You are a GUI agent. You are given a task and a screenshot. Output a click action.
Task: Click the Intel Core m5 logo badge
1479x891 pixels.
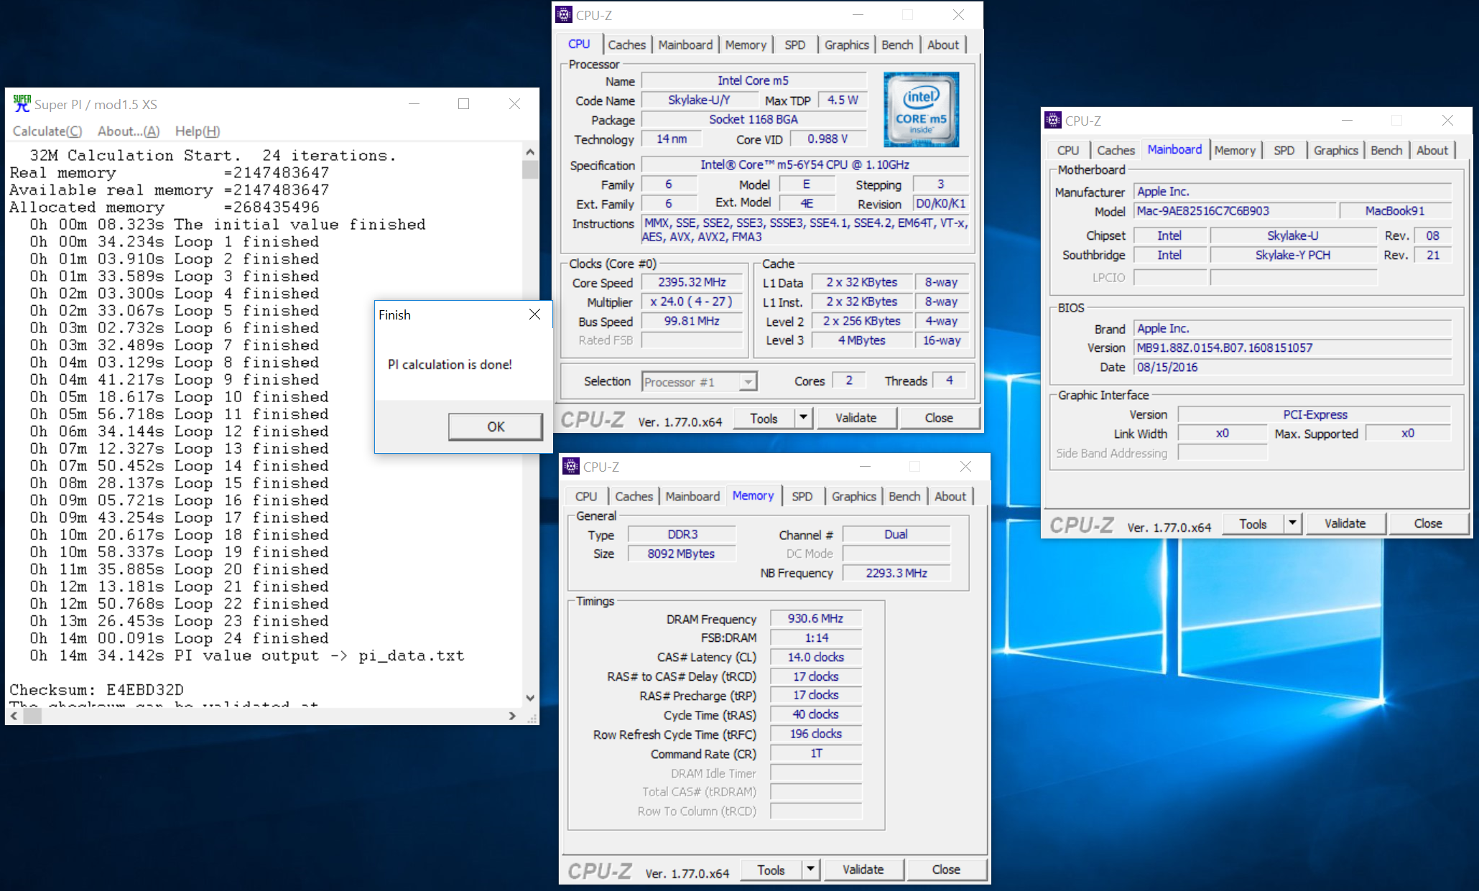point(922,109)
